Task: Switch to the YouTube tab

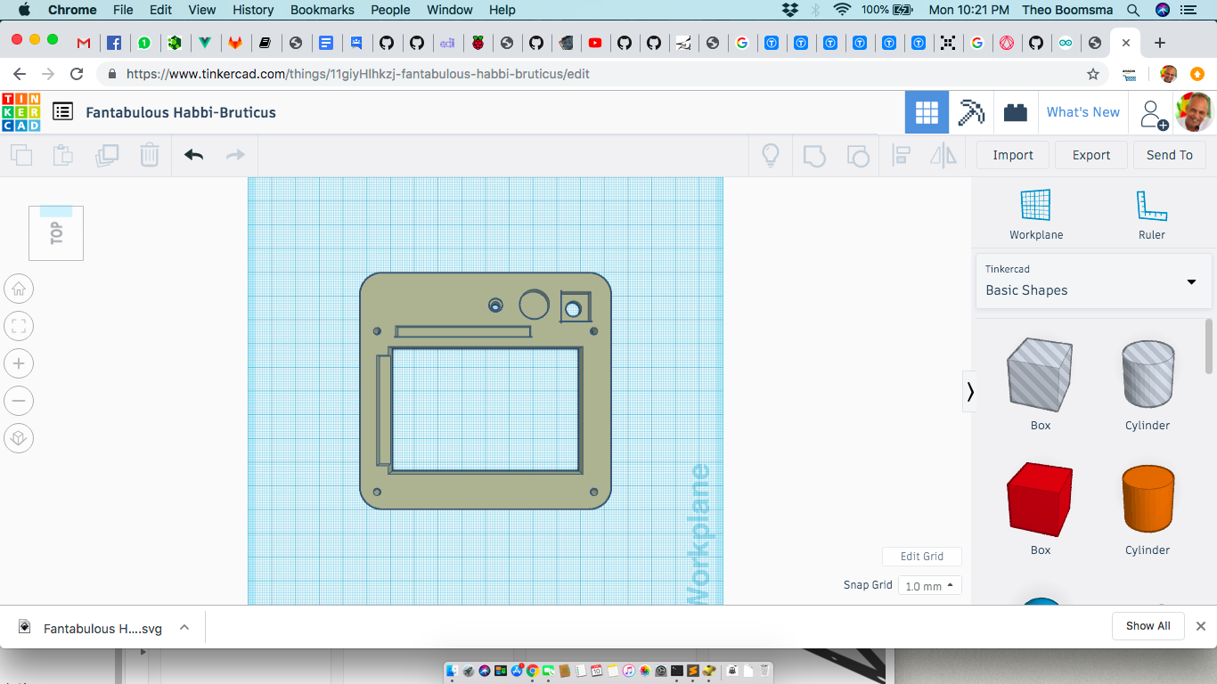Action: (595, 43)
